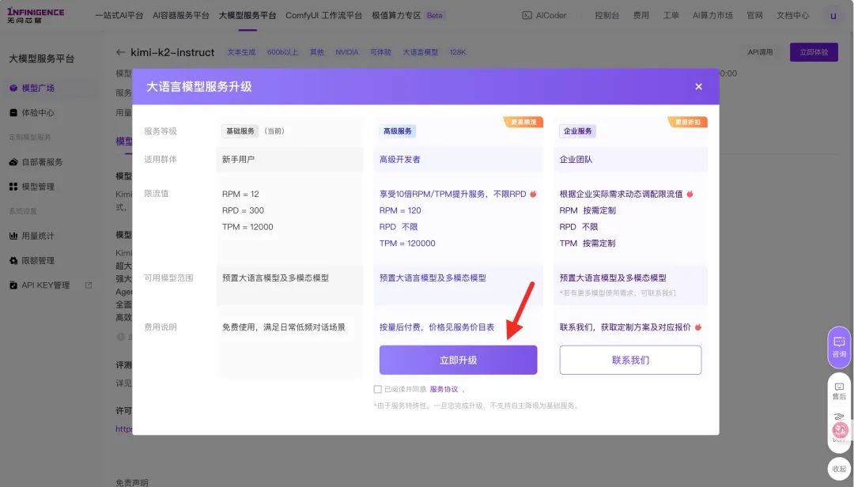Image resolution: width=854 pixels, height=487 pixels.
Task: Tick the 已阅读并同意 agreement checkbox
Action: coord(377,389)
